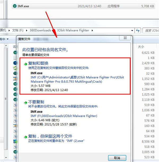Open the address bar history dropdown arrow

(132, 30)
